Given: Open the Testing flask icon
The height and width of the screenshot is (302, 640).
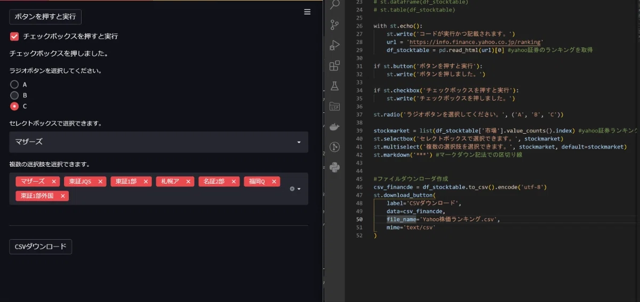Looking at the screenshot, I should point(335,86).
